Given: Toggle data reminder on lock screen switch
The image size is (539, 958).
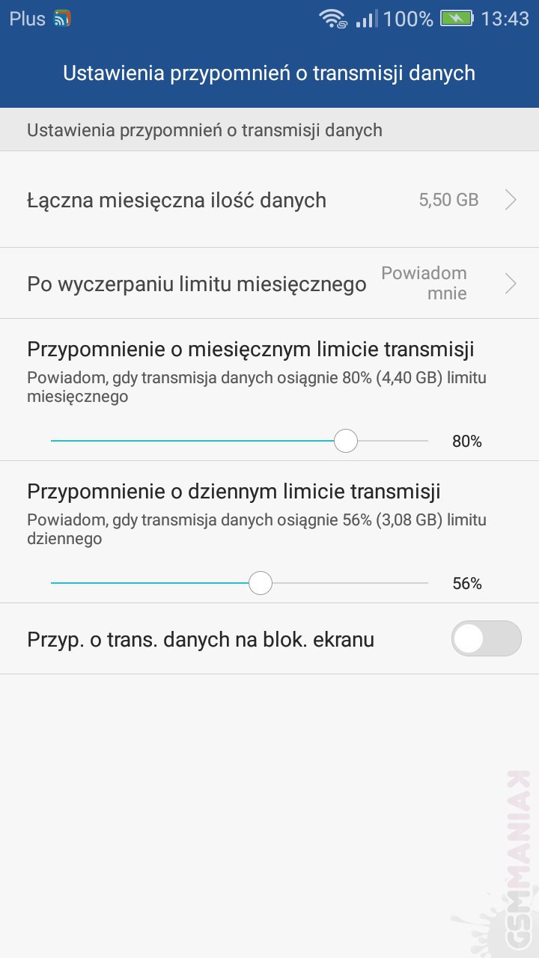Looking at the screenshot, I should click(486, 638).
